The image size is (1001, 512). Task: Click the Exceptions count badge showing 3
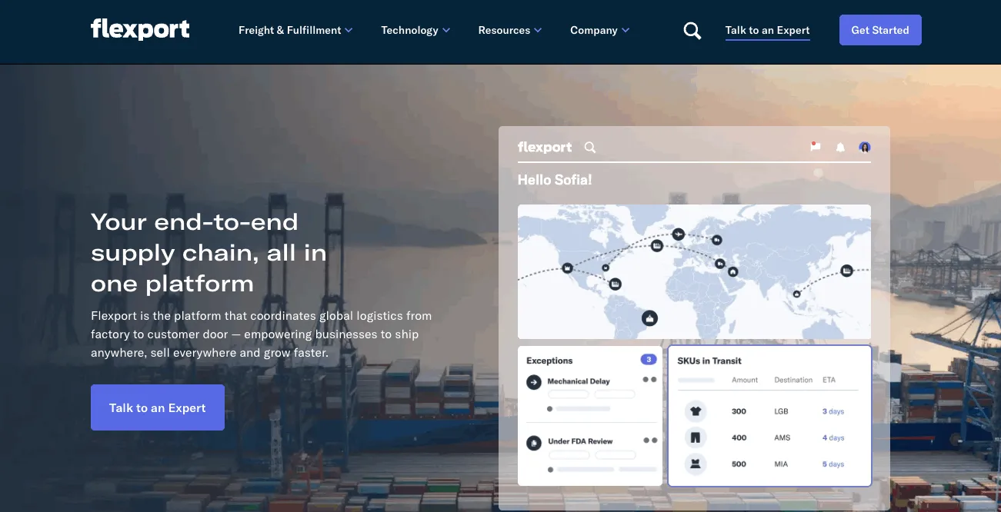tap(648, 360)
